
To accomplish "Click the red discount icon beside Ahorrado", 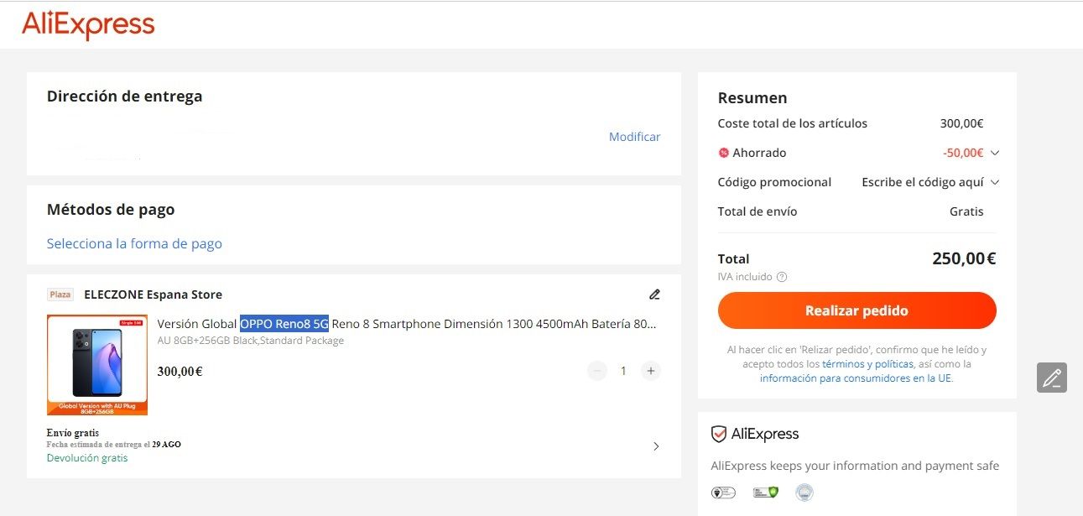I will (724, 153).
